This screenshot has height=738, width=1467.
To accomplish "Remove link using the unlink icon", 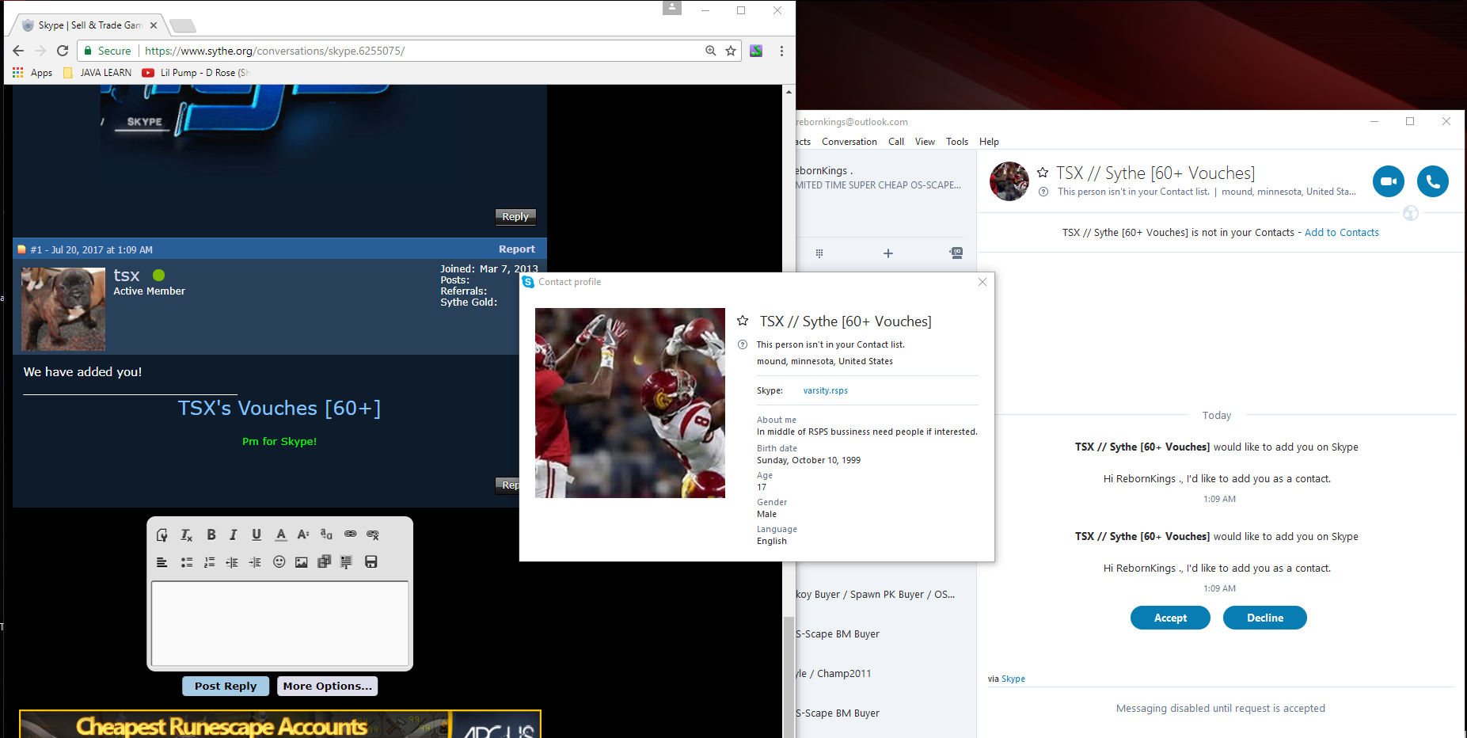I will [x=373, y=535].
